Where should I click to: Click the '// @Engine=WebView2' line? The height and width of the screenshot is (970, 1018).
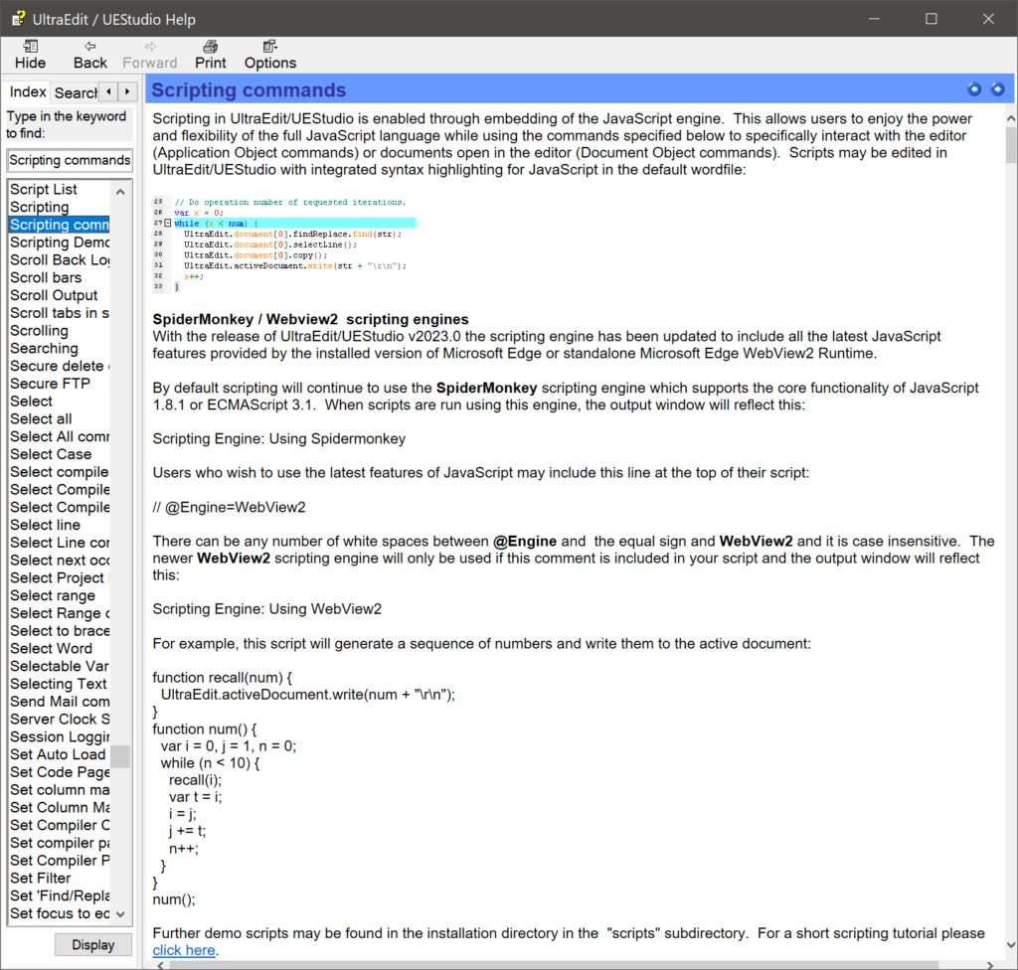pyautogui.click(x=230, y=507)
